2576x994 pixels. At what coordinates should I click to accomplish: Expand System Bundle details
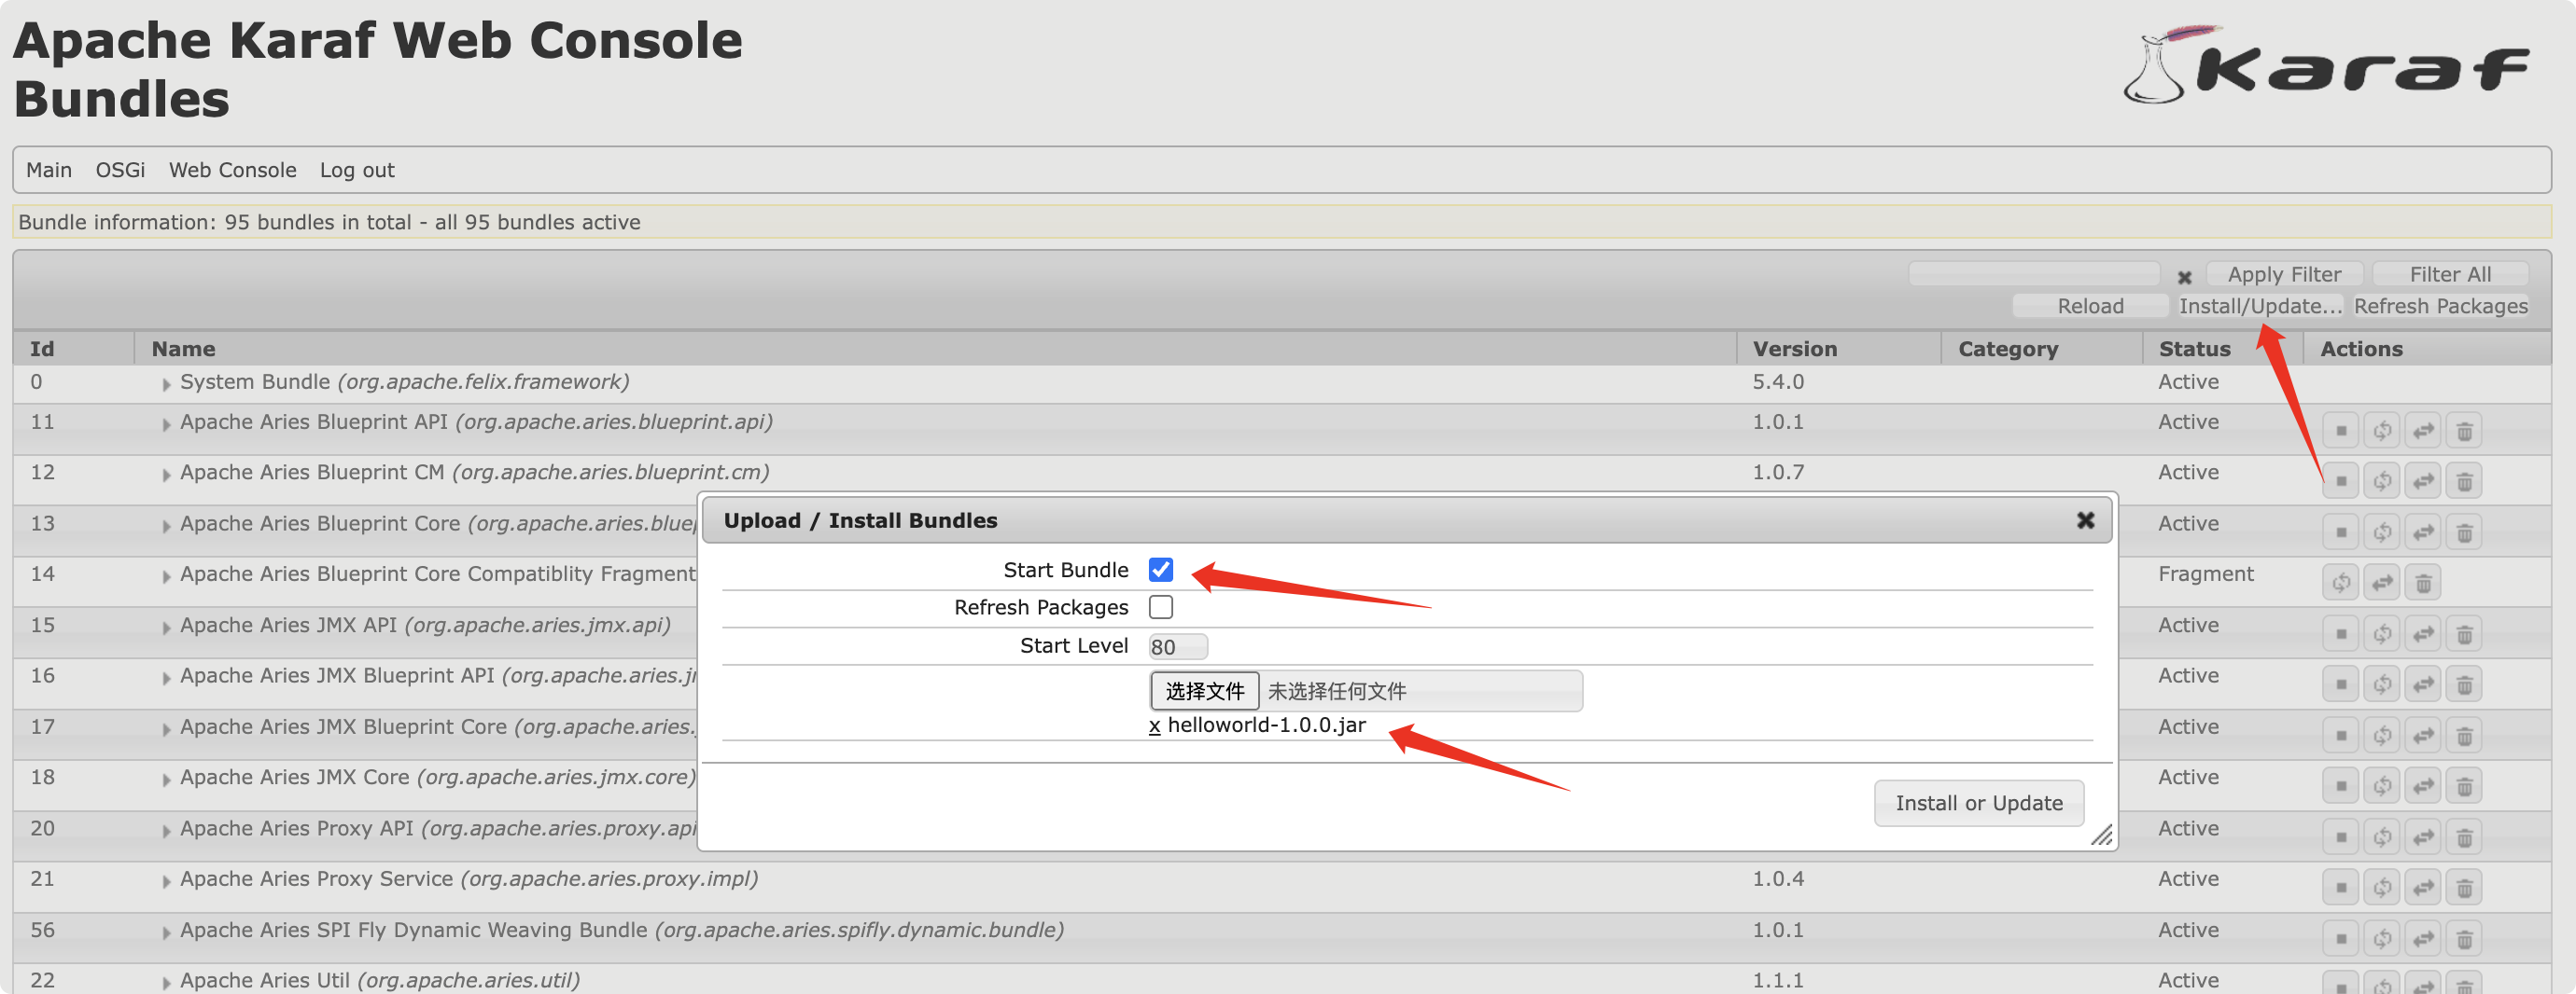click(x=166, y=383)
